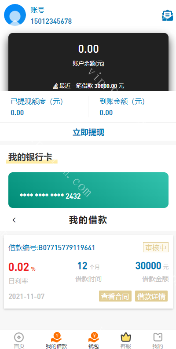176x349 pixels.
Task: Click 立即提现 withdraw button
Action: pyautogui.click(x=88, y=132)
